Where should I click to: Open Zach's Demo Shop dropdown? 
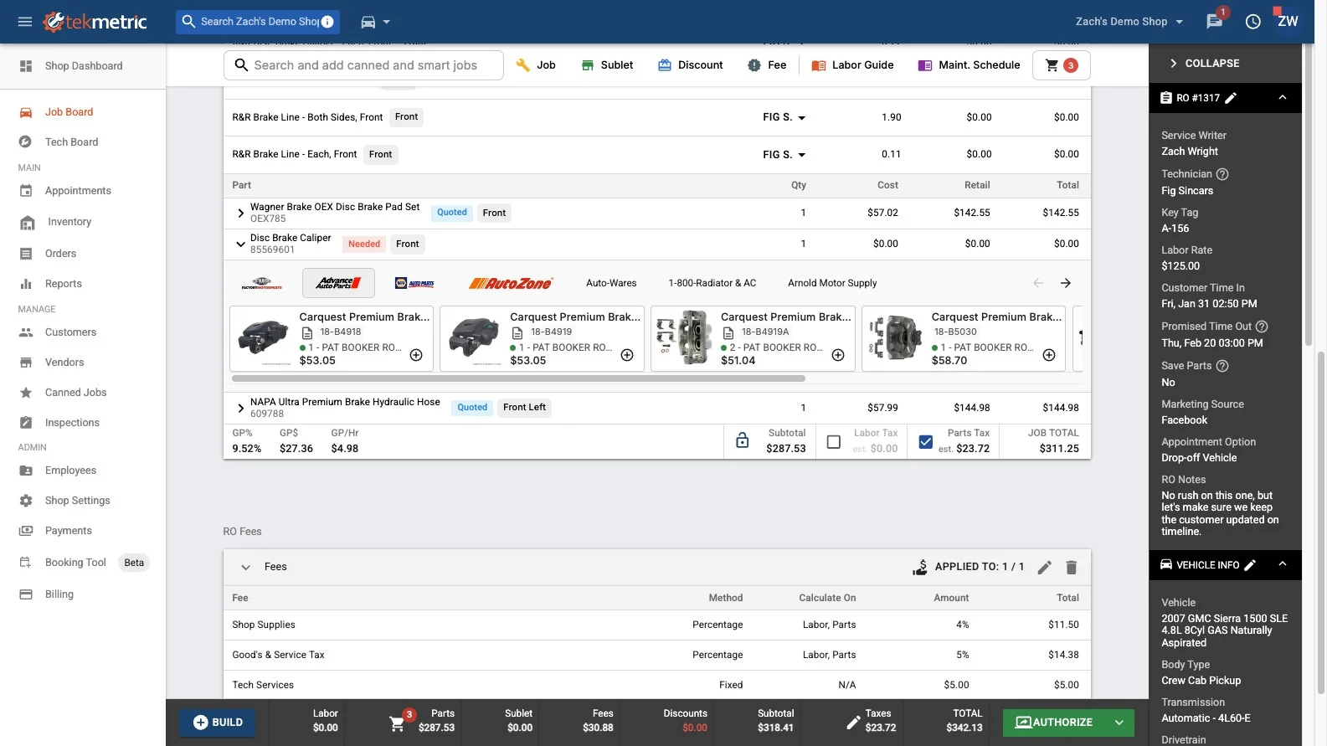coord(1129,22)
